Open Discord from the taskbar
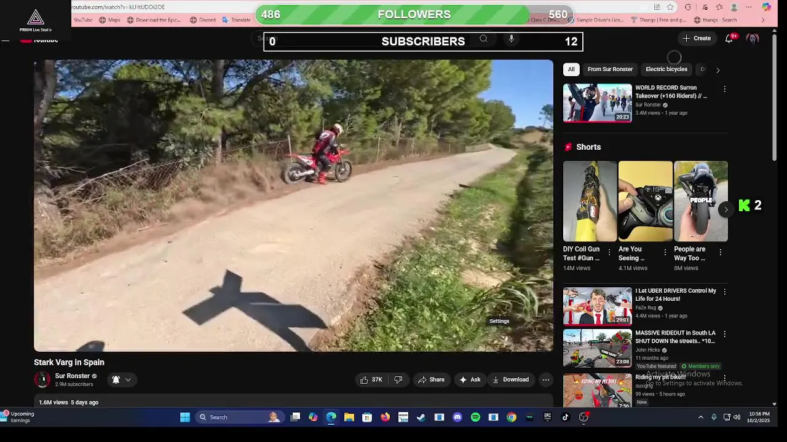This screenshot has height=442, width=787. tap(457, 417)
